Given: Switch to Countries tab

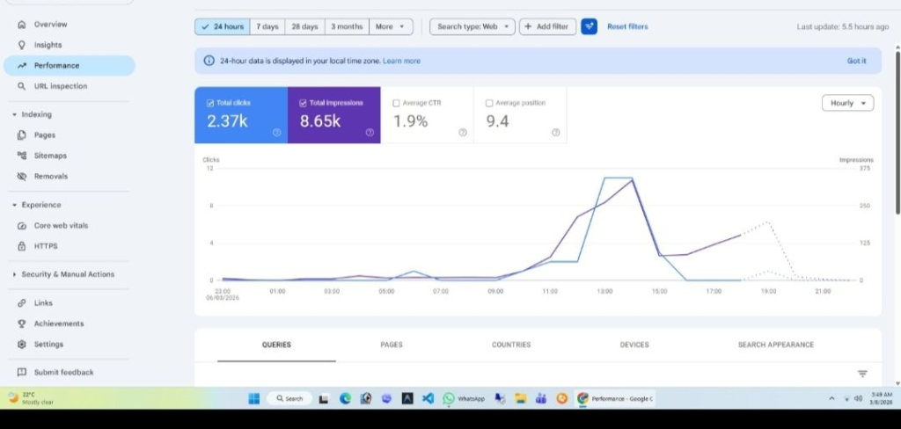Looking at the screenshot, I should (x=511, y=345).
